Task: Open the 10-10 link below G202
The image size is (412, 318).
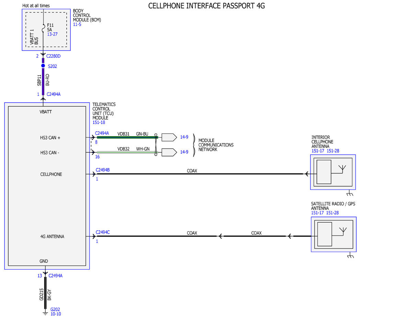Action: pyautogui.click(x=56, y=314)
